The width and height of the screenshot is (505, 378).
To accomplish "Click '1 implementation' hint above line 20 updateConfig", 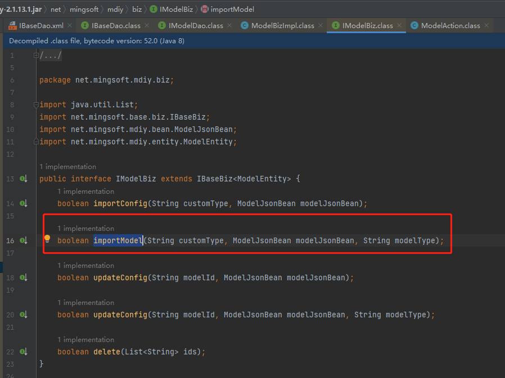I will pos(85,302).
